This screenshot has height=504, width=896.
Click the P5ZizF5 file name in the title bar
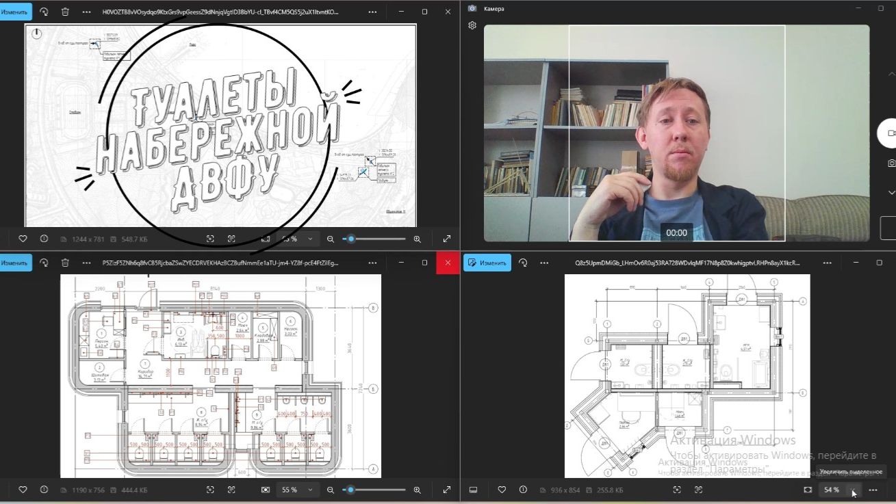(x=220, y=263)
